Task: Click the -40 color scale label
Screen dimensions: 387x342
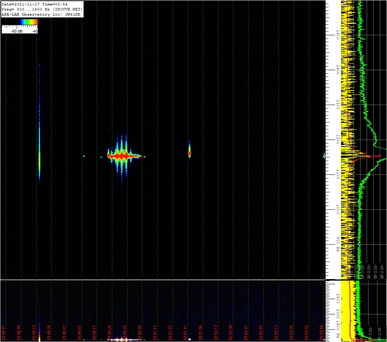Action: (x=35, y=31)
